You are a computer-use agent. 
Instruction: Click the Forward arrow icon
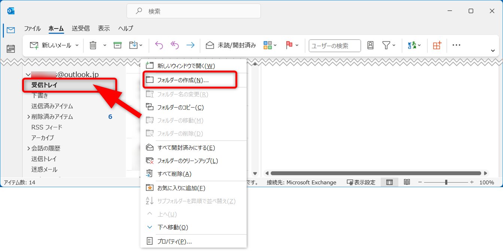[190, 45]
